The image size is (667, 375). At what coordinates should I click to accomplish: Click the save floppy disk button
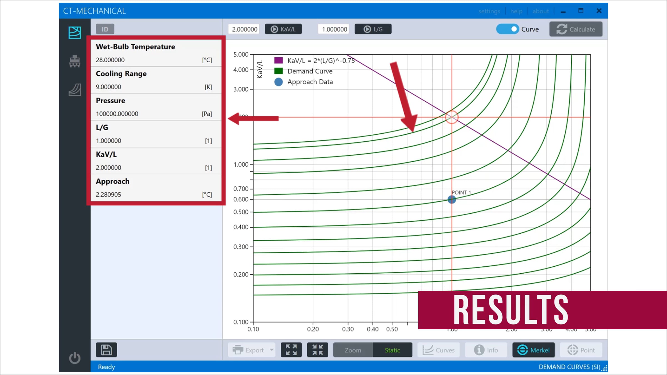(x=106, y=350)
